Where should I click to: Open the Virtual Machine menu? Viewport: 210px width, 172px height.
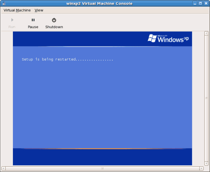pos(17,10)
